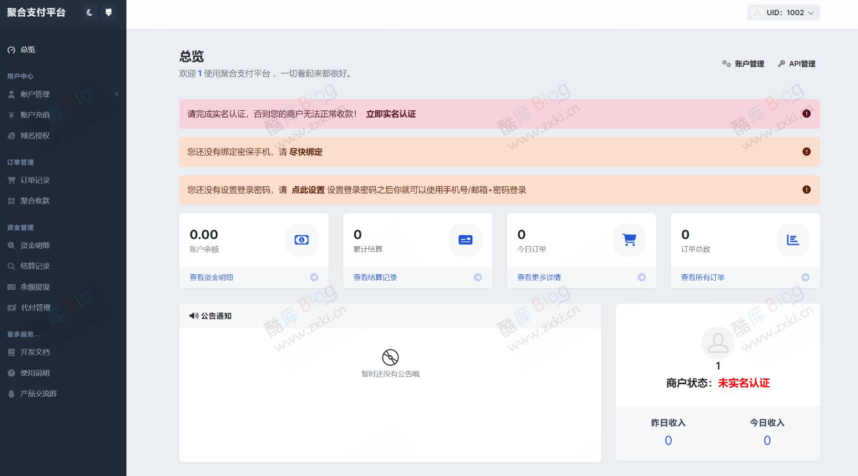Screen dimensions: 858x476
Task: Open the UID 1002 dropdown
Action: point(783,12)
